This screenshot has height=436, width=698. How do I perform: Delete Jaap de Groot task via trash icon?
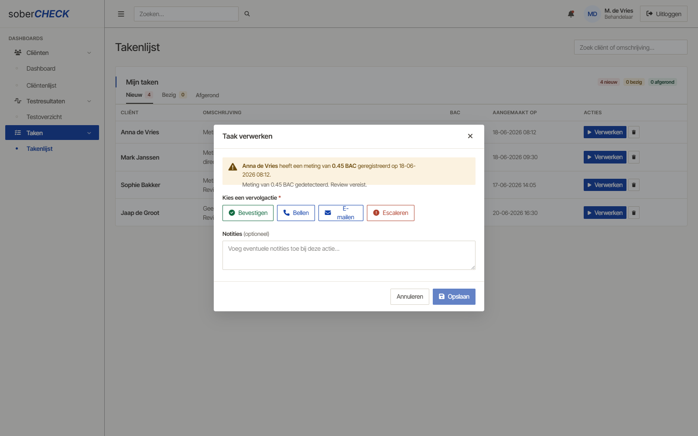click(x=634, y=213)
